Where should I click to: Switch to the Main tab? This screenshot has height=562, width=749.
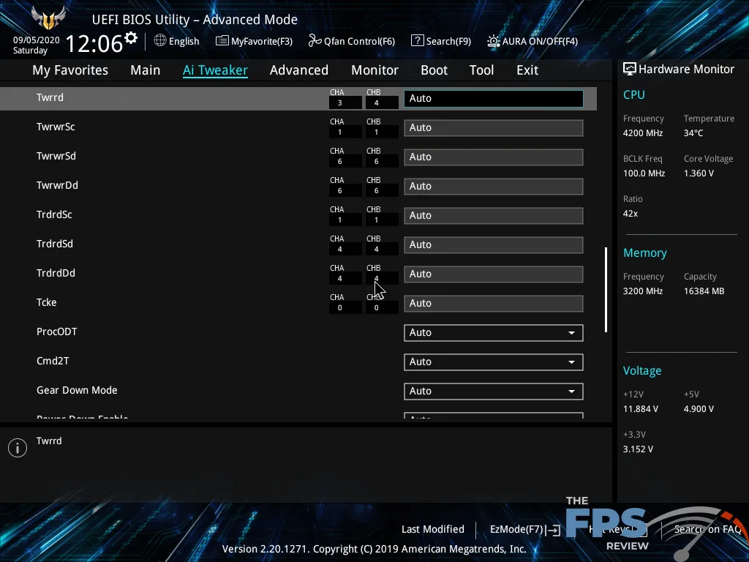(146, 70)
